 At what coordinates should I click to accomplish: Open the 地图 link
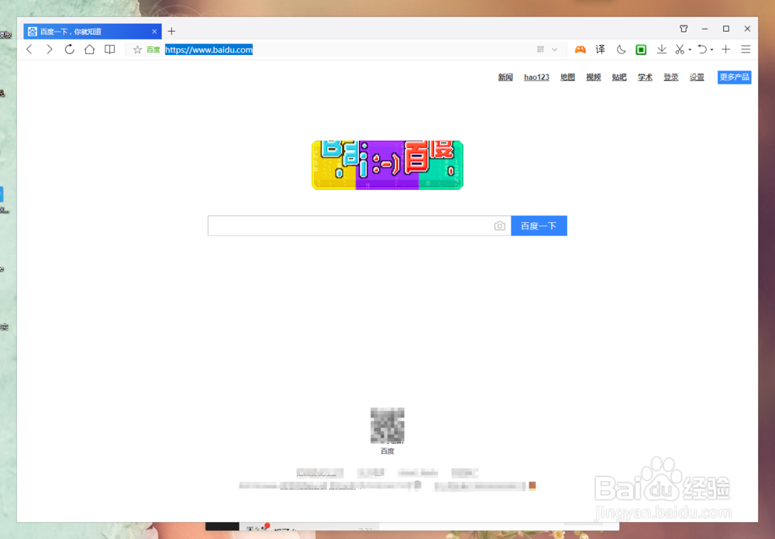567,77
